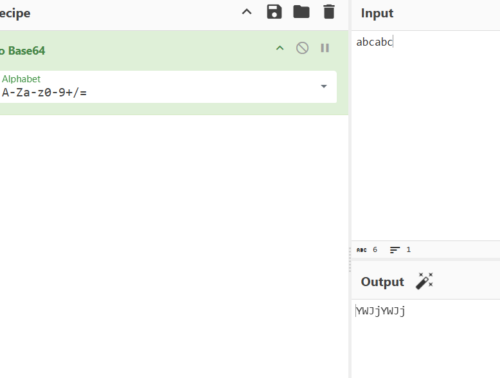
Task: Clear the recipe with the trash icon
Action: pyautogui.click(x=329, y=12)
